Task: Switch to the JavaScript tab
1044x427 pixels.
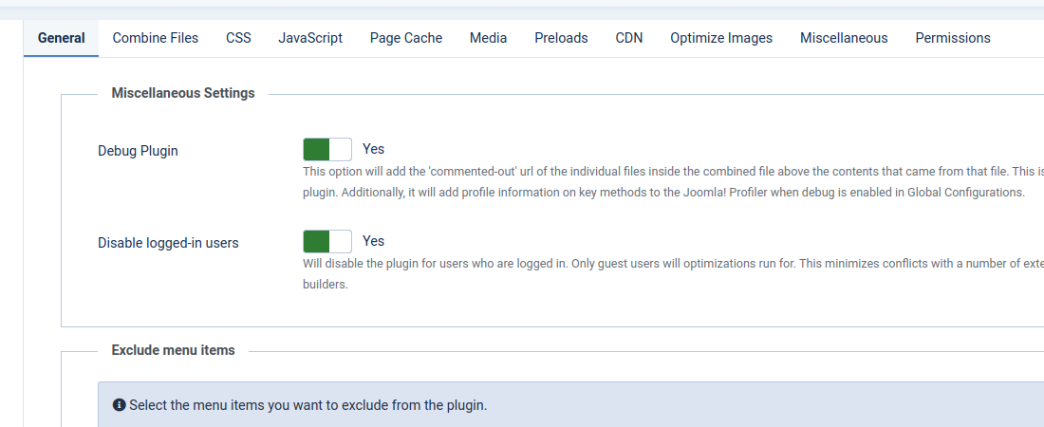Action: [310, 38]
